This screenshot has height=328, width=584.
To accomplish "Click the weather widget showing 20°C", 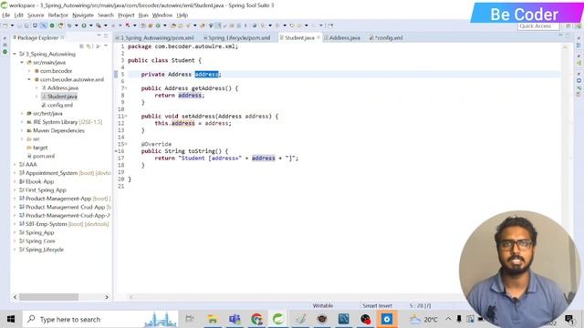I will (423, 319).
